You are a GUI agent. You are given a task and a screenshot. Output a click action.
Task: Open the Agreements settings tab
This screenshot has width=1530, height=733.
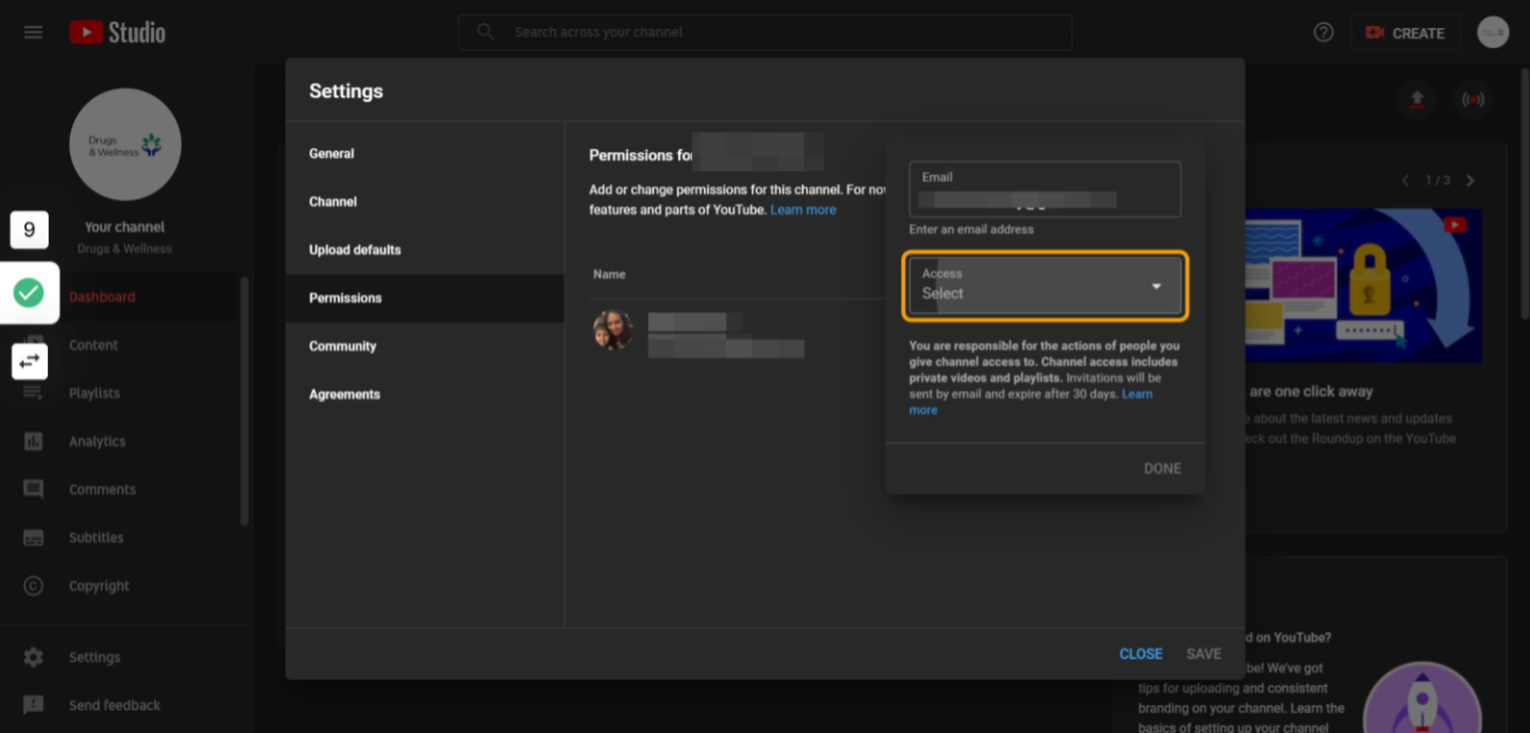tap(424, 394)
